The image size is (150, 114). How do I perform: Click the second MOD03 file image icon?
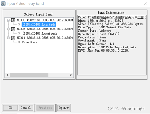[x=13, y=29]
